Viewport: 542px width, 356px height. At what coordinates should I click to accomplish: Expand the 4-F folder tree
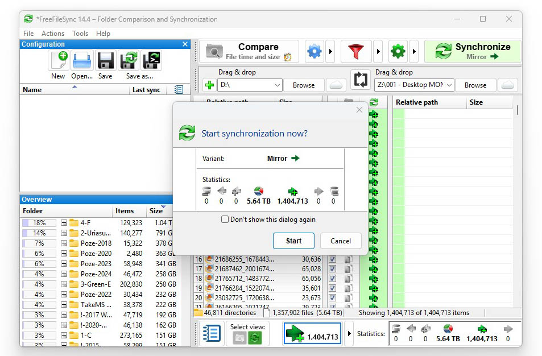click(64, 223)
